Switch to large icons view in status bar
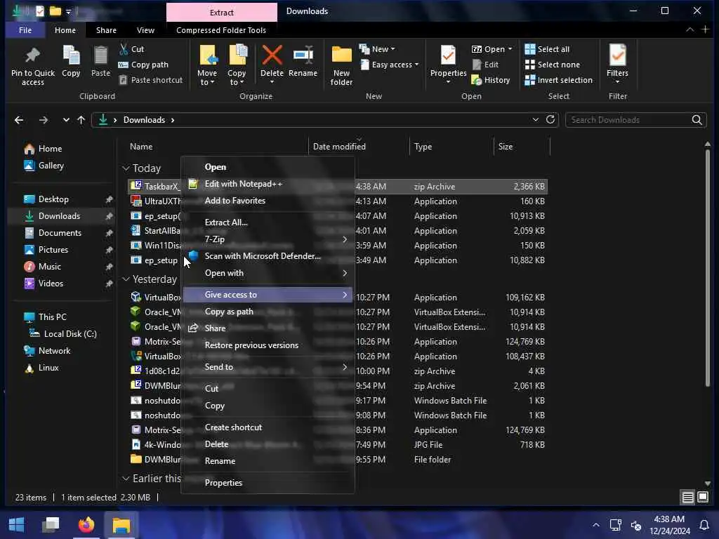 coord(702,497)
